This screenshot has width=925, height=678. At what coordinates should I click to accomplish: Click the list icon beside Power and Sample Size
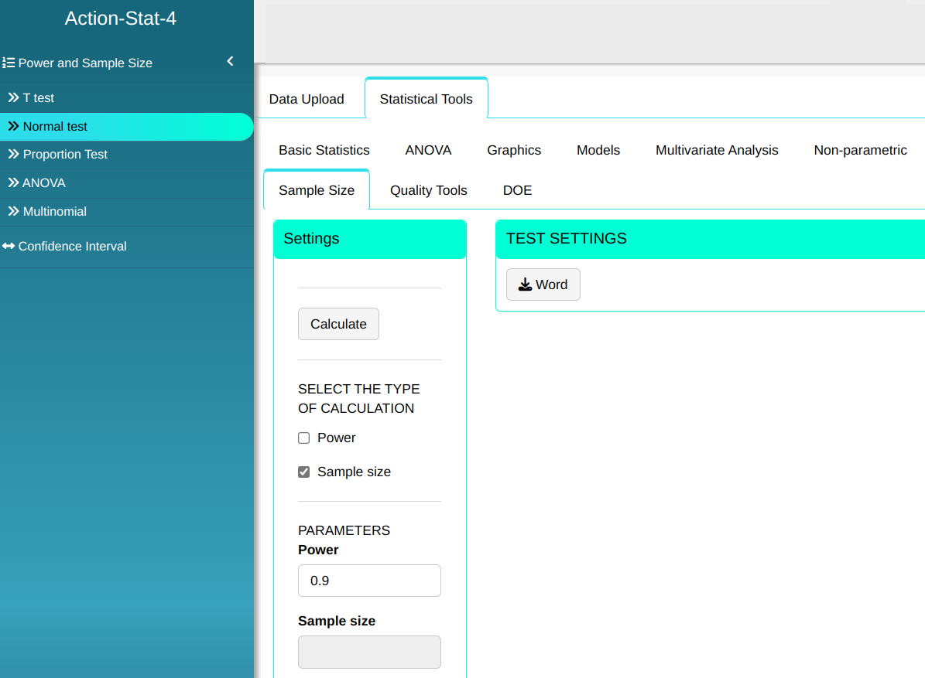(9, 63)
